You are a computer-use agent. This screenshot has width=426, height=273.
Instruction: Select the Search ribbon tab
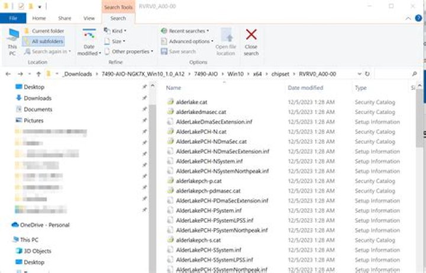tap(118, 18)
